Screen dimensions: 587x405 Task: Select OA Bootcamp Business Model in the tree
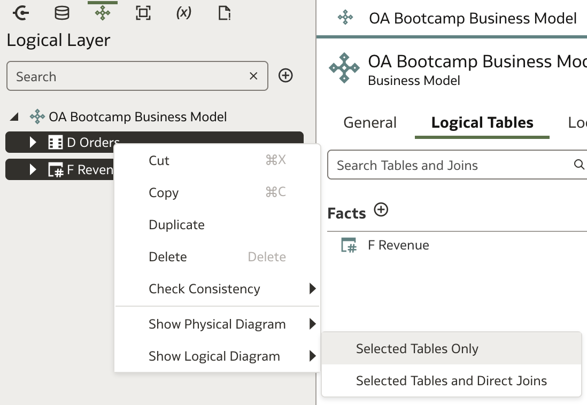(x=137, y=117)
